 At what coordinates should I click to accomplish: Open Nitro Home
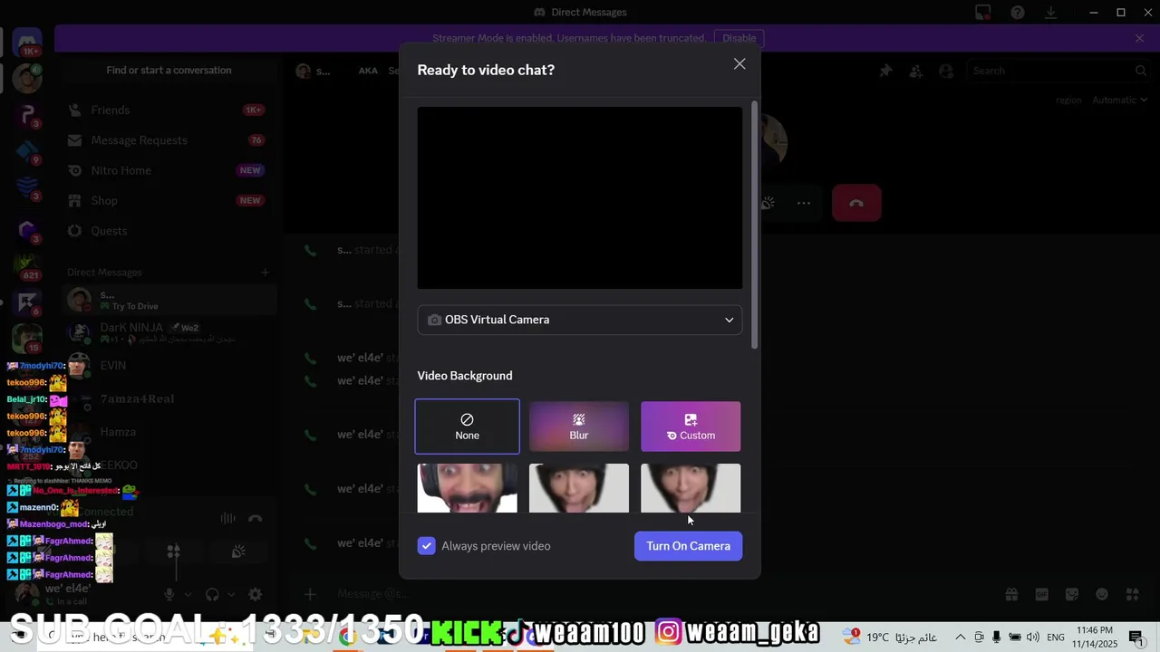coord(169,170)
